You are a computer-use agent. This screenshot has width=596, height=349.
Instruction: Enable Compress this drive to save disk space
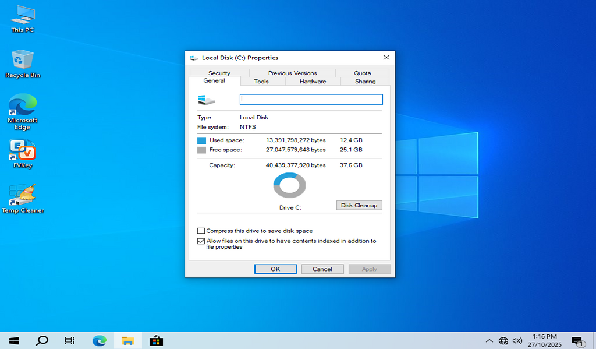[x=201, y=231]
